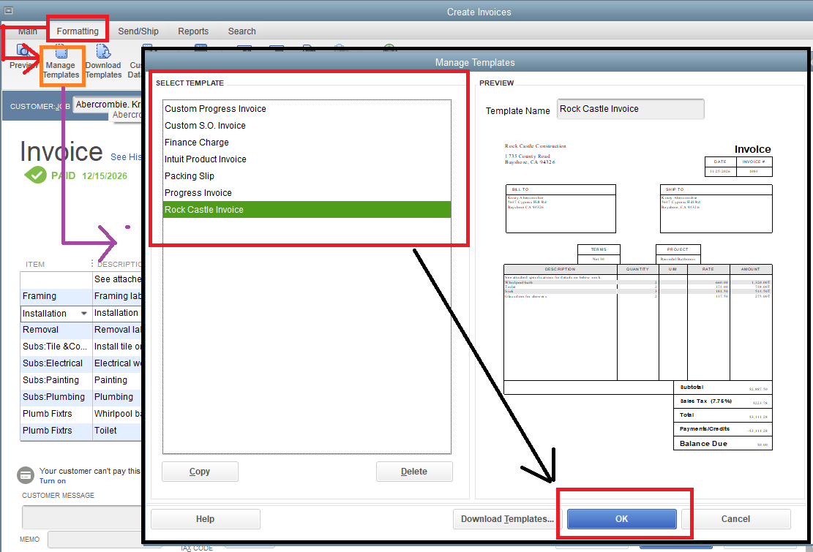Click the Removal labor description cell
This screenshot has width=813, height=552.
click(x=117, y=330)
